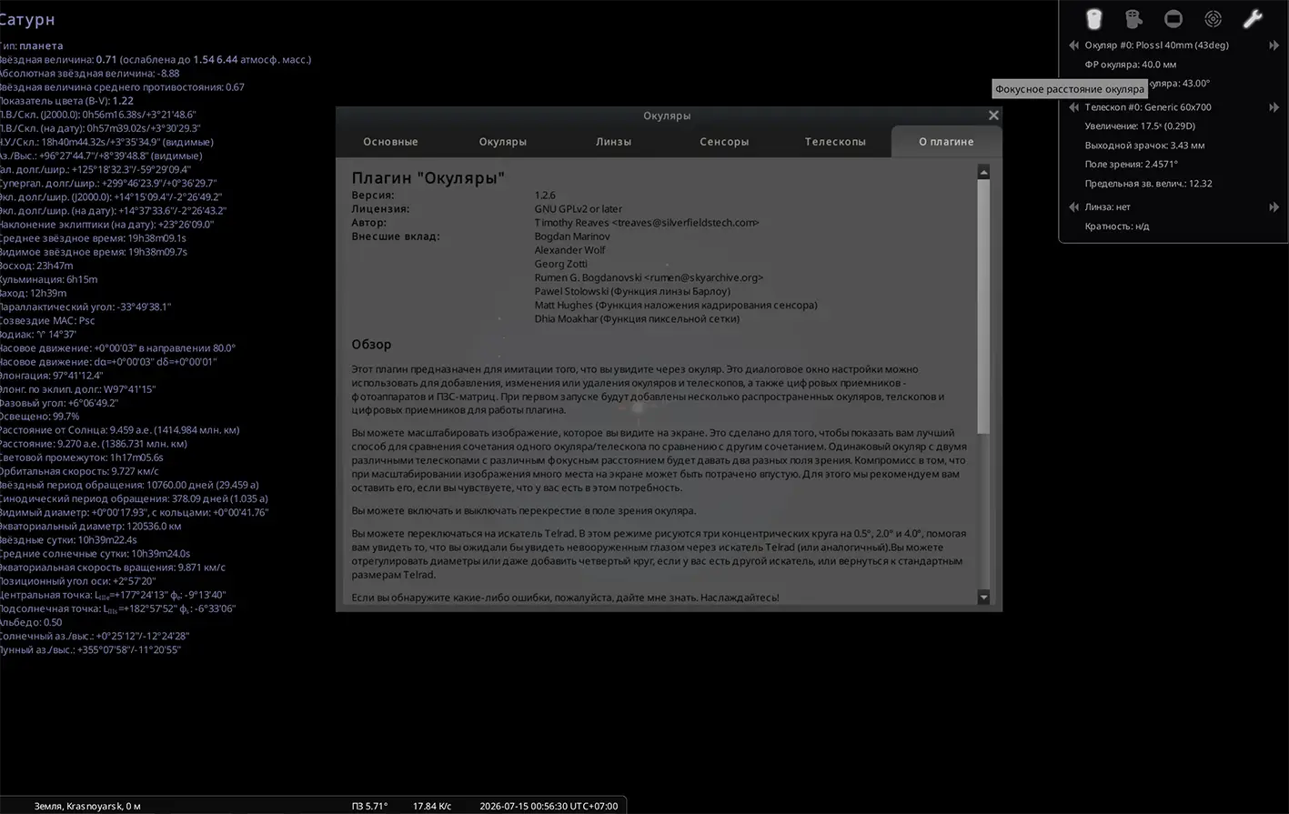This screenshot has height=814, width=1289.
Task: Close the Окуляры dialog window
Action: coord(993,116)
